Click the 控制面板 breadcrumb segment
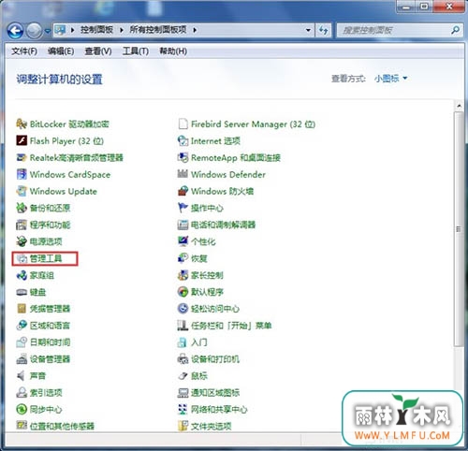 point(96,30)
